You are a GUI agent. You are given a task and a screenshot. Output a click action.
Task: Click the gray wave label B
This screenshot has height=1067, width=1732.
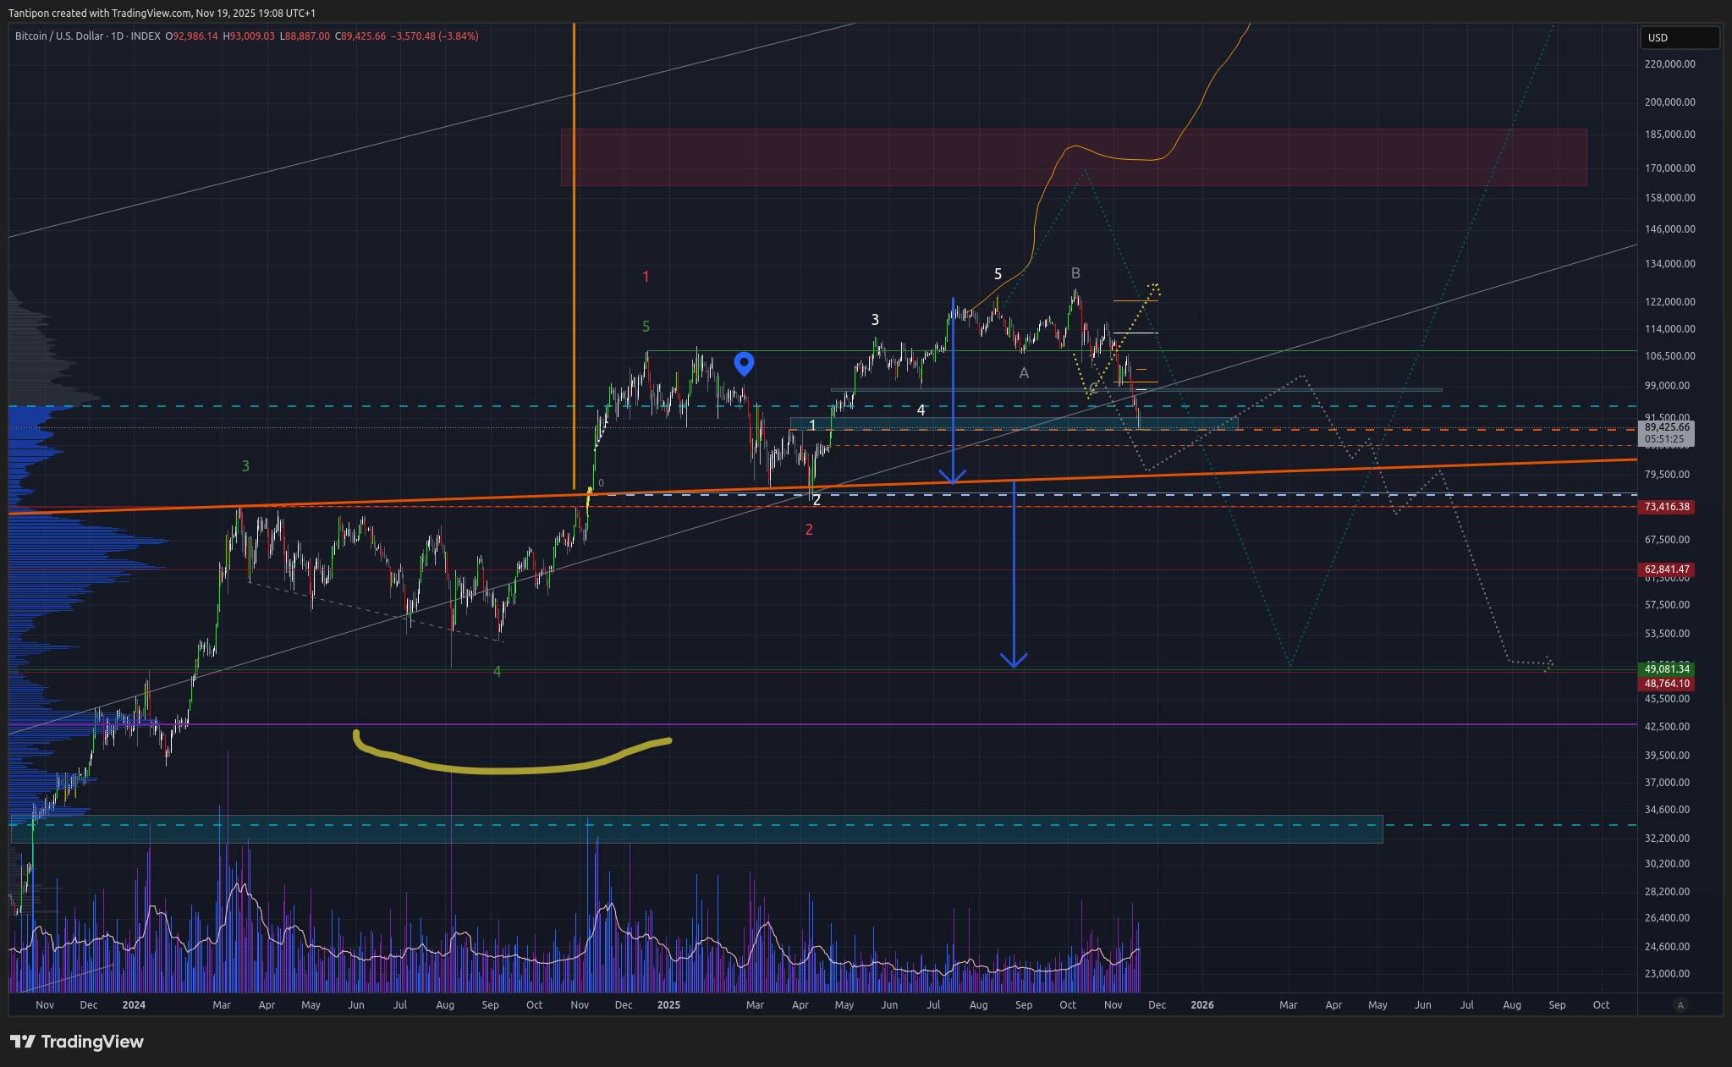point(1075,273)
